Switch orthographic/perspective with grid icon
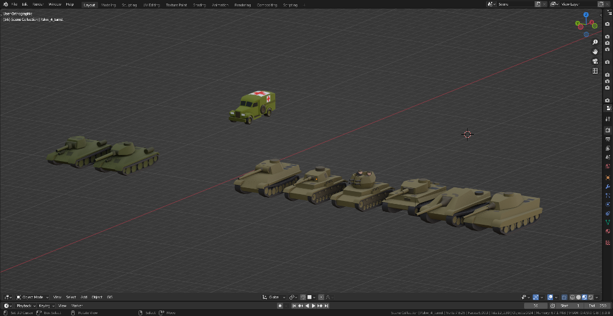This screenshot has width=613, height=316. click(595, 71)
